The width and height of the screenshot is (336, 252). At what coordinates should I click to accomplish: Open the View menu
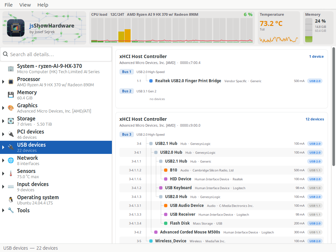[25, 5]
